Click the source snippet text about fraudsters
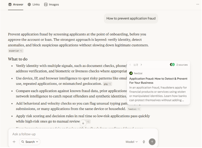 158,94
